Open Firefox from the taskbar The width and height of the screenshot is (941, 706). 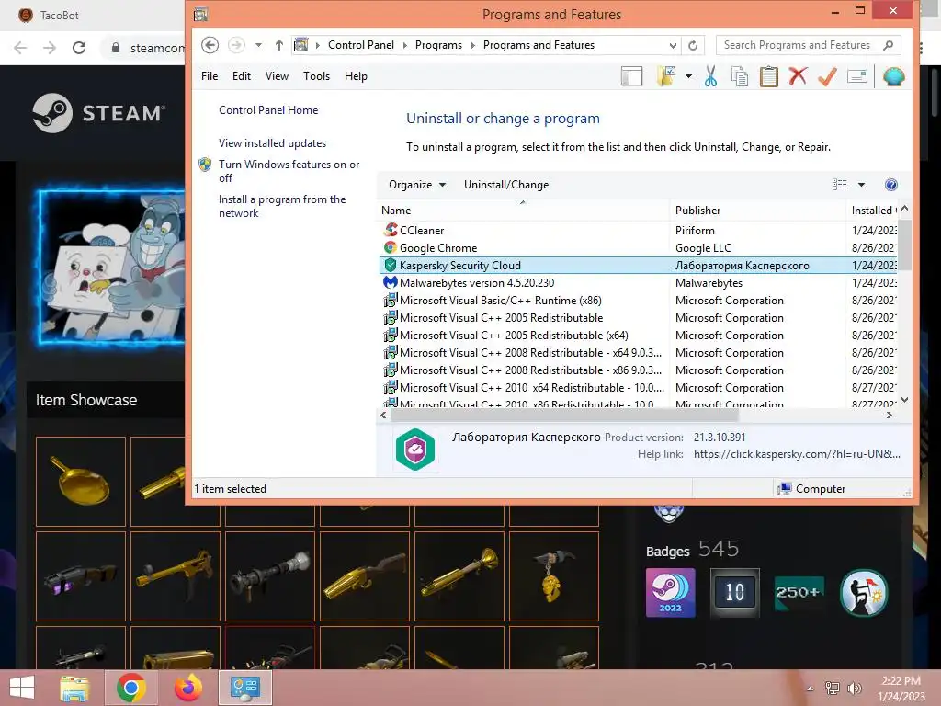click(x=187, y=688)
